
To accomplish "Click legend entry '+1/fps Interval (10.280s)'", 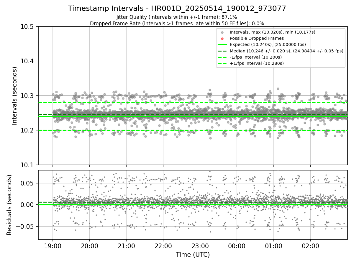I will point(257,63).
